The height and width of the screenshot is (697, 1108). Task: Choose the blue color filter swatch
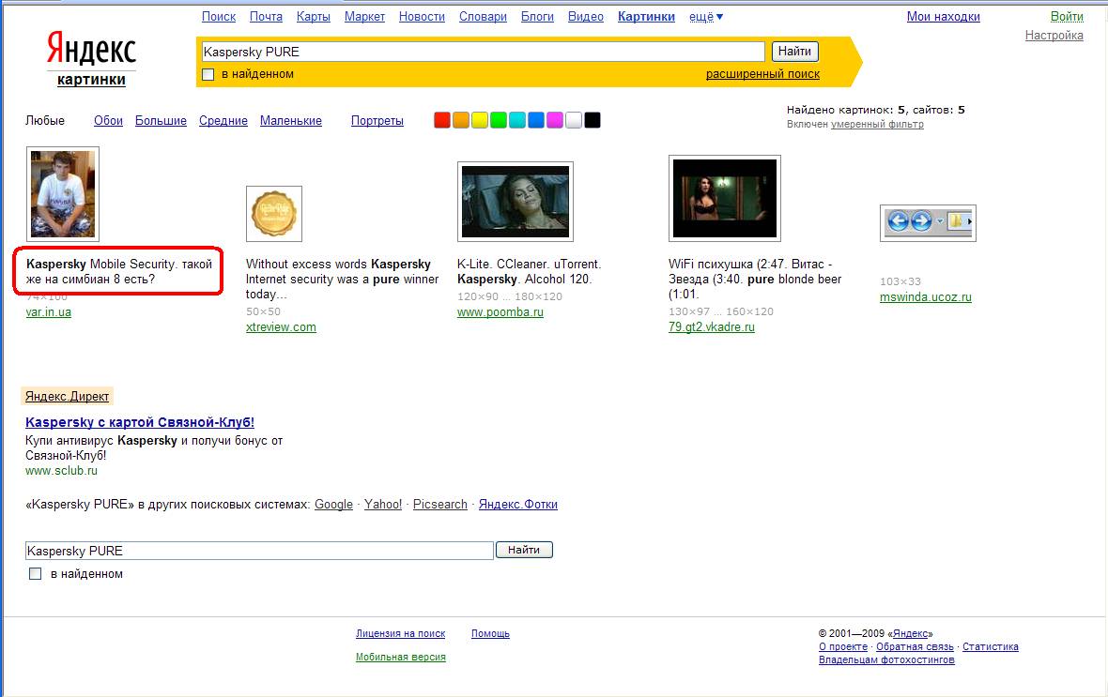(x=535, y=120)
